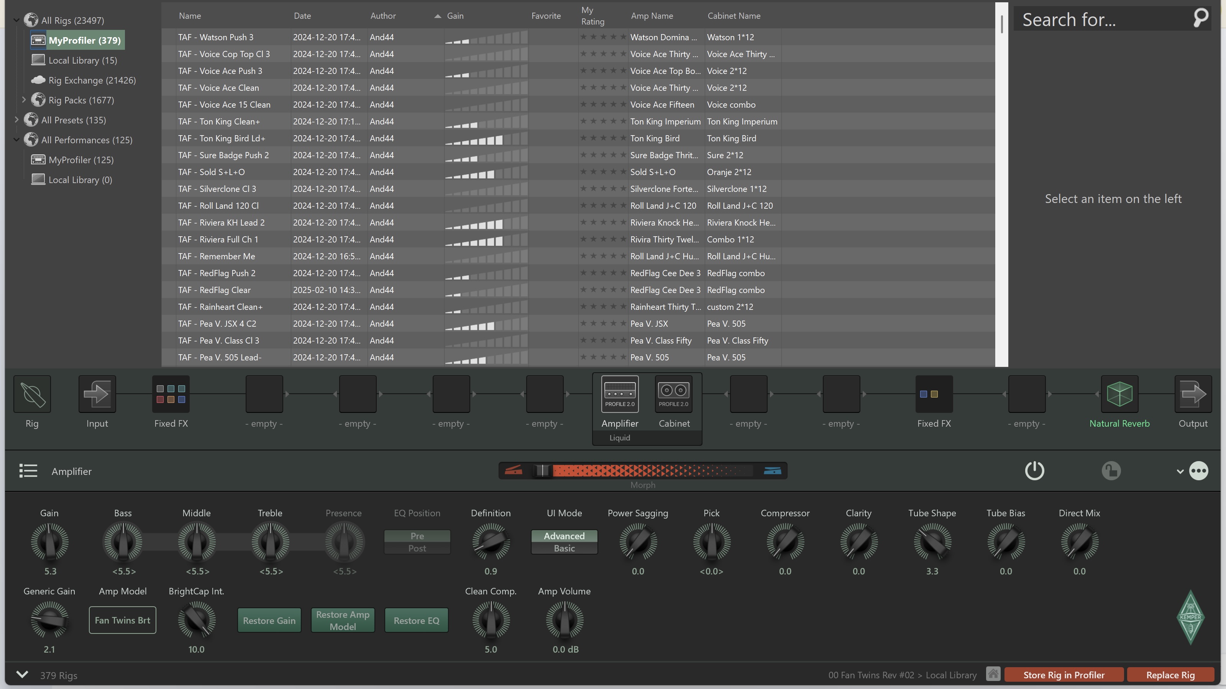Click Replace Rig button

coord(1170,675)
